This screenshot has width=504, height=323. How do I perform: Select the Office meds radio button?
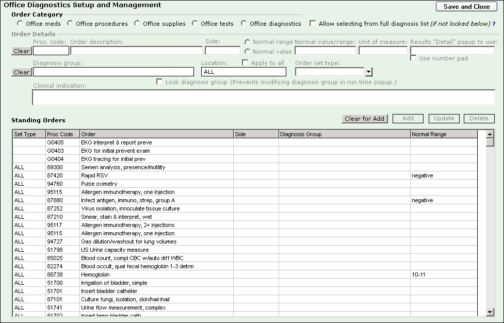coord(20,23)
